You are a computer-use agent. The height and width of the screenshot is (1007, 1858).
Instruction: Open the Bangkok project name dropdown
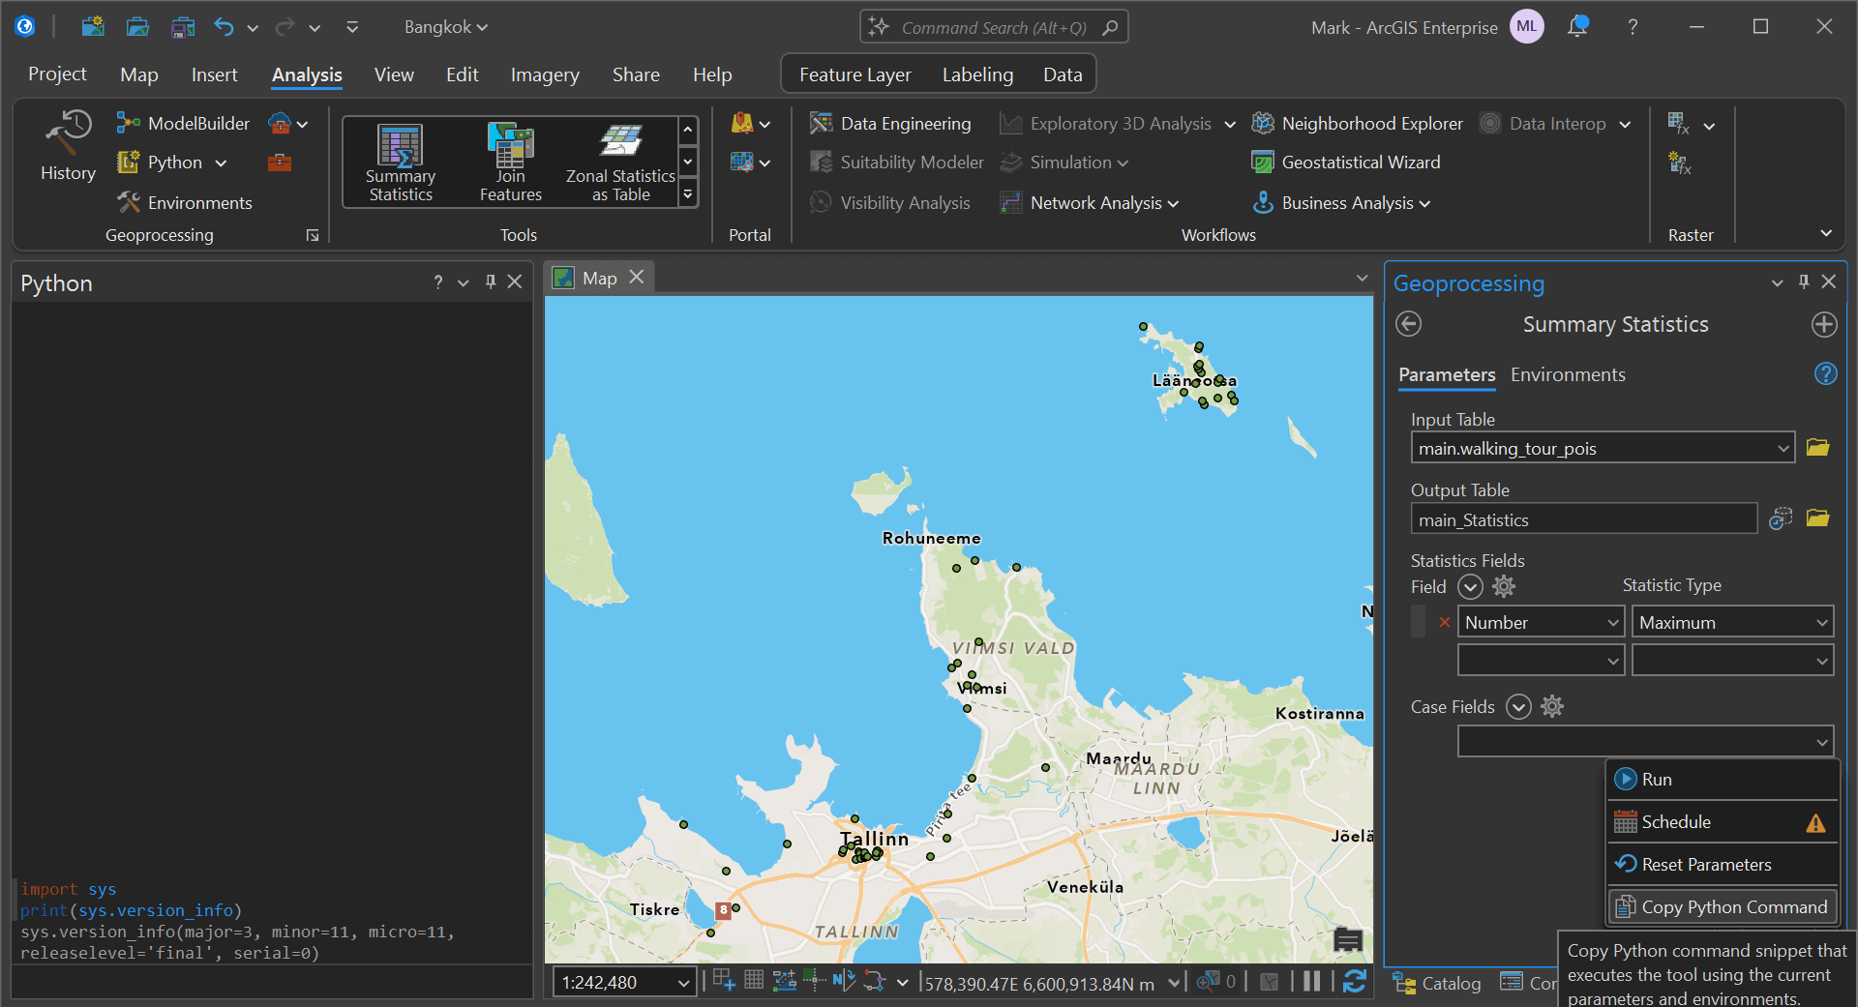click(446, 27)
